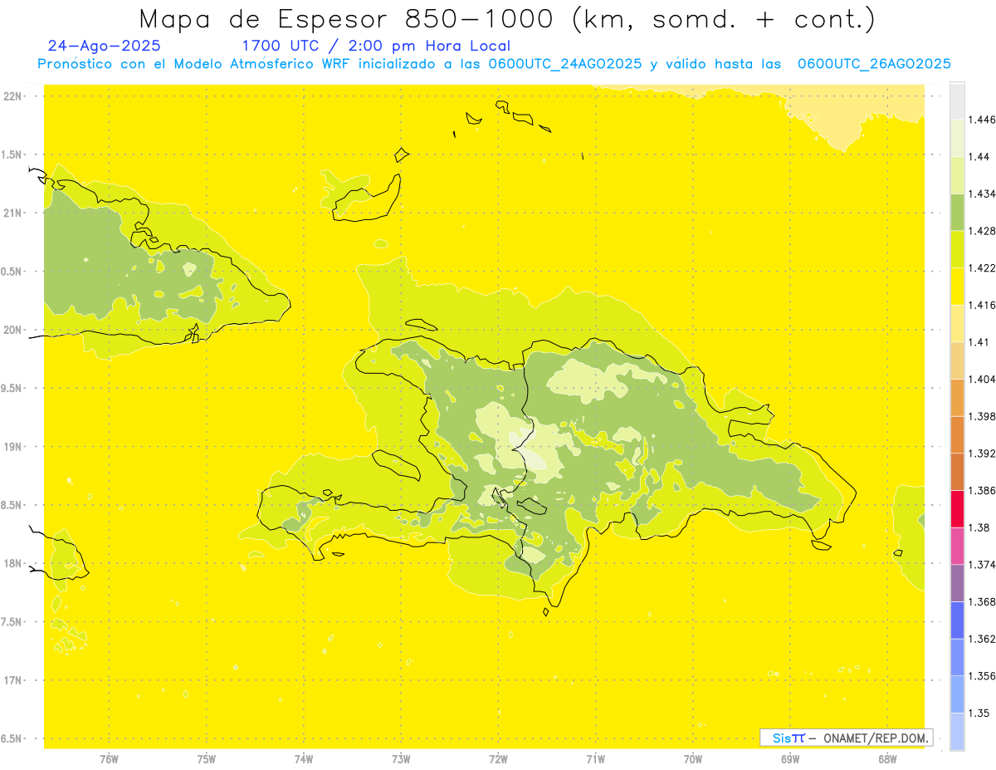Click the 6.5N axis label
Viewport: 996px width, 770px height.
(12, 738)
